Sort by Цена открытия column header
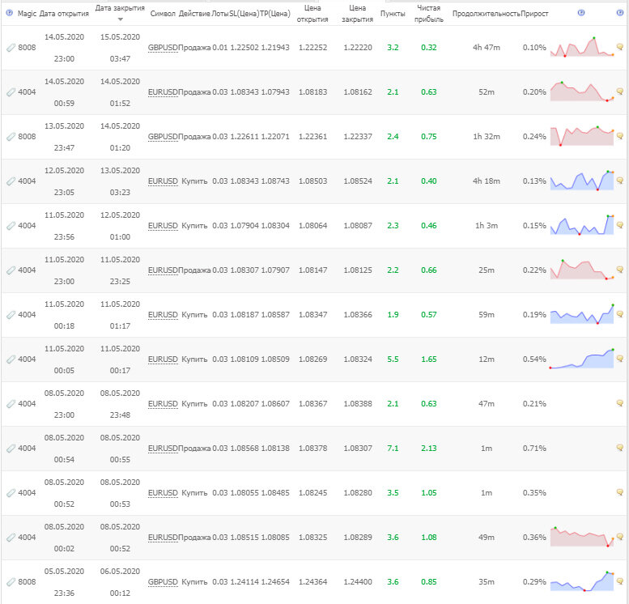 (x=312, y=14)
